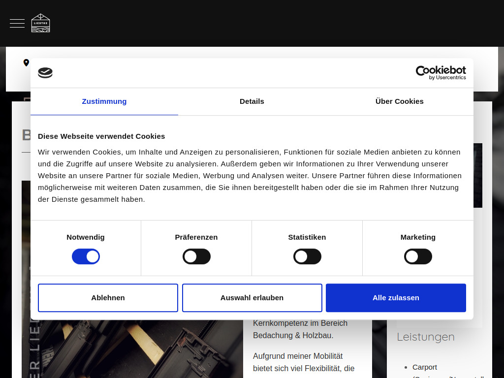Select the Zustimmung tab
The height and width of the screenshot is (378, 504).
104,101
